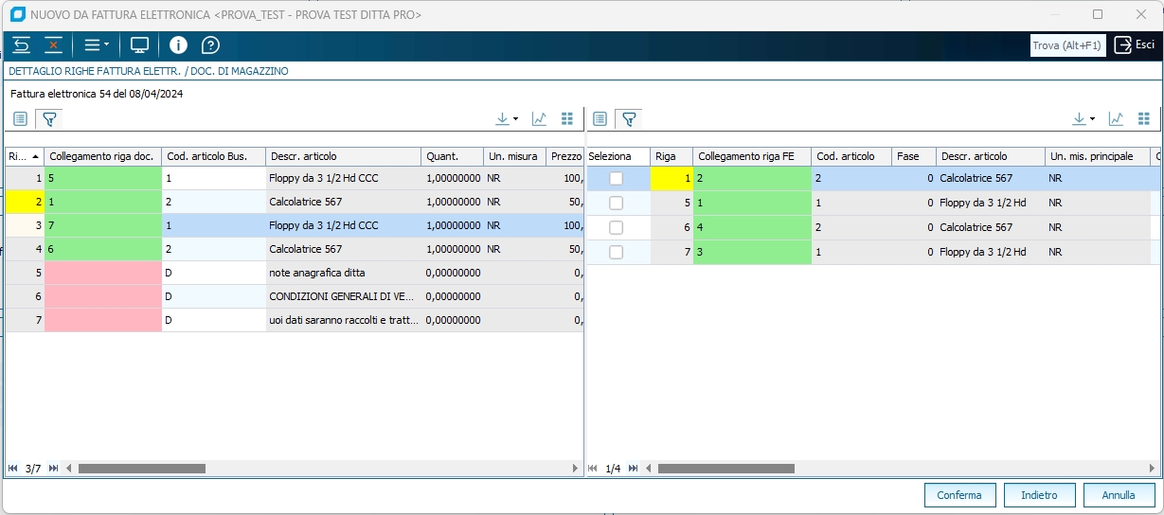Click the Esci exit button
Viewport: 1164px width, 515px height.
coord(1134,44)
